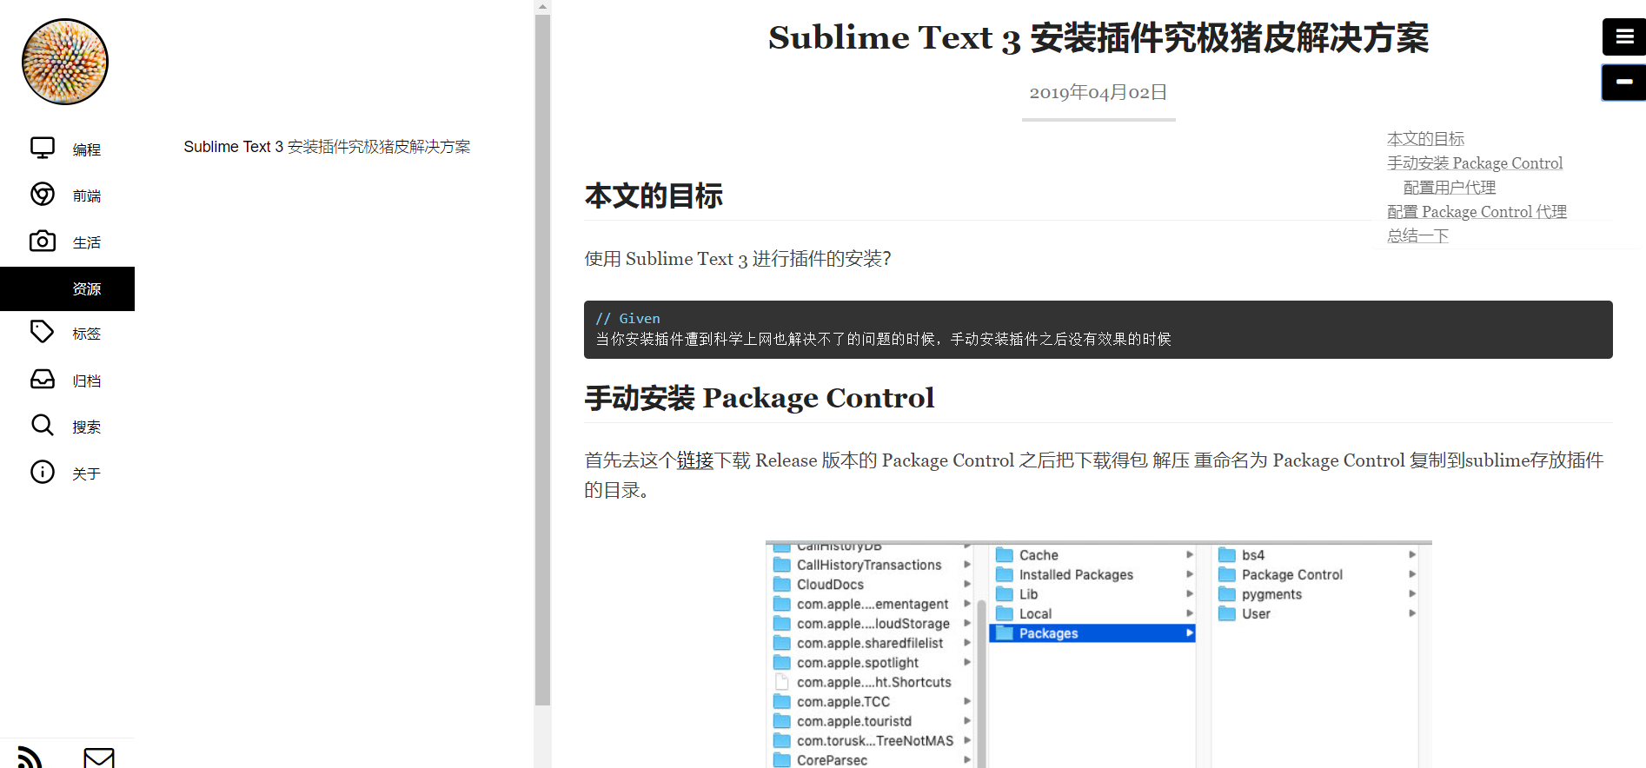
Task: Go to 搜索 page
Action: coord(87,427)
